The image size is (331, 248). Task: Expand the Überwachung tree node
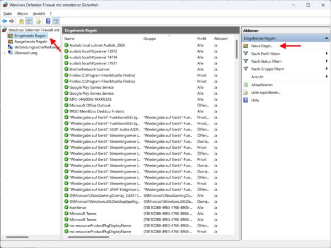pos(4,53)
